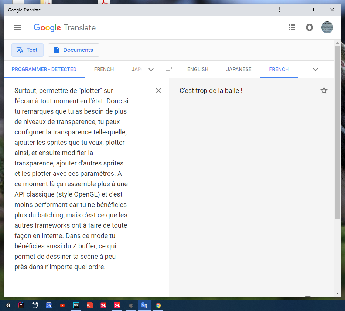The height and width of the screenshot is (311, 345).
Task: Set the target language to English
Action: pyautogui.click(x=198, y=69)
